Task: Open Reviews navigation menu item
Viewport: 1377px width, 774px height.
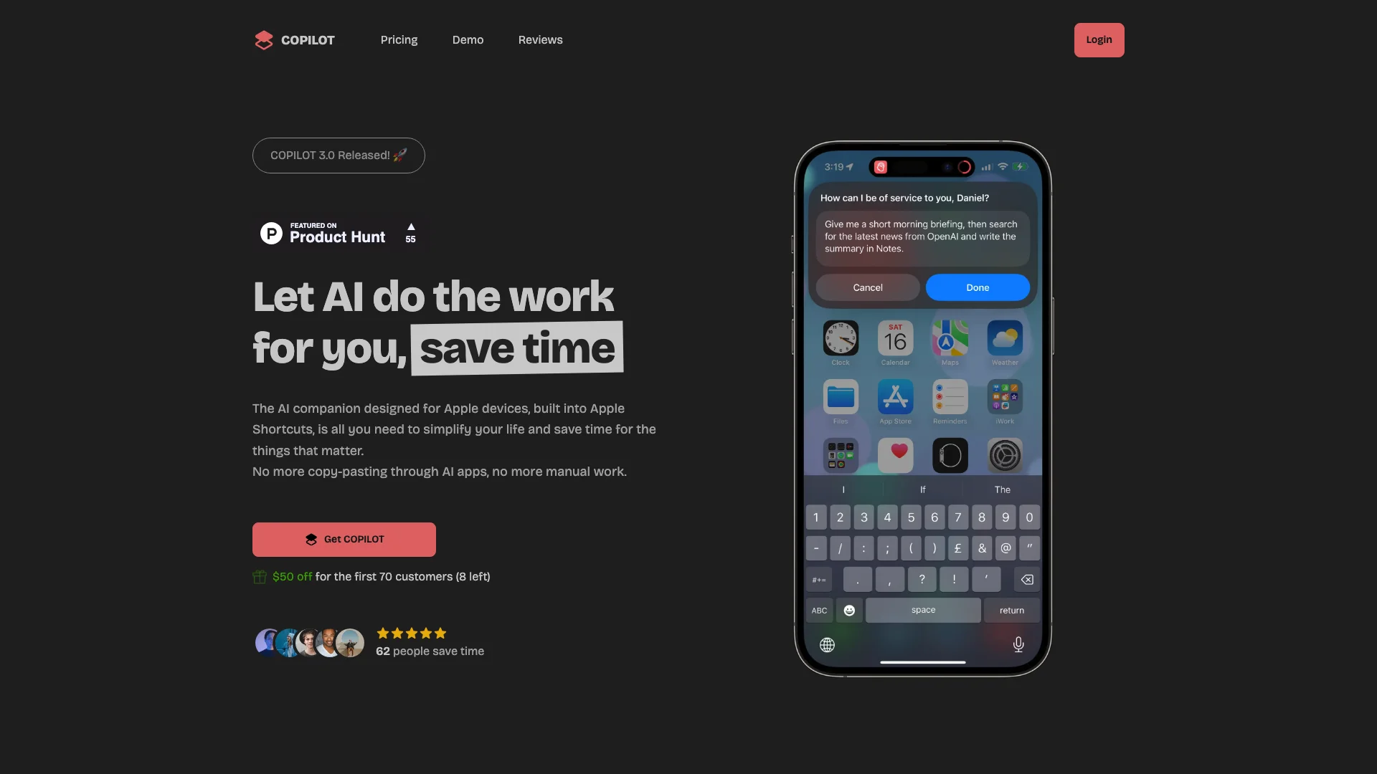Action: pos(540,39)
